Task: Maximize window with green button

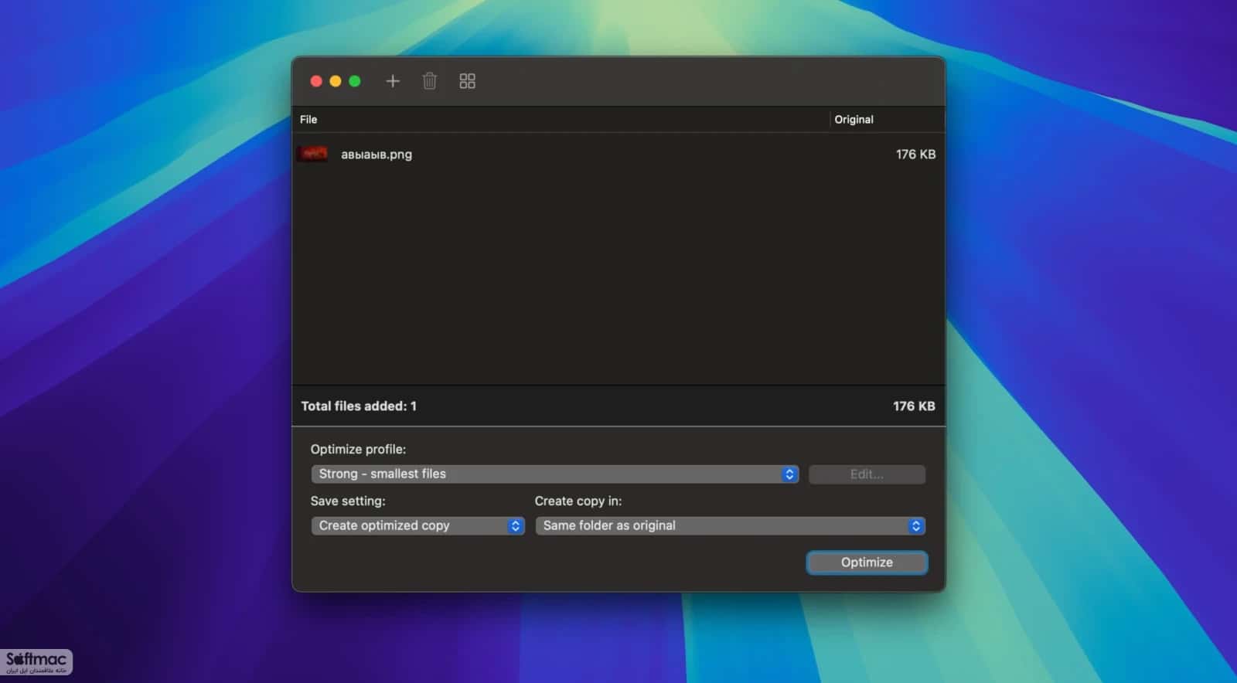Action: (x=355, y=81)
